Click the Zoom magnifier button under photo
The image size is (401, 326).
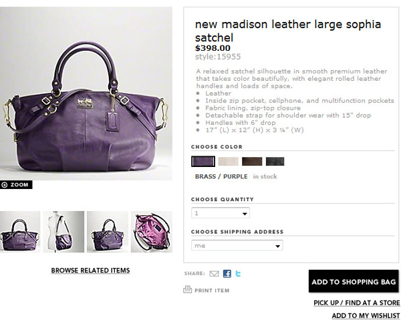click(16, 184)
